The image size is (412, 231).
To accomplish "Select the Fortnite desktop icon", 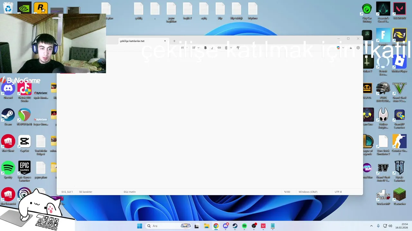I will (x=383, y=38).
